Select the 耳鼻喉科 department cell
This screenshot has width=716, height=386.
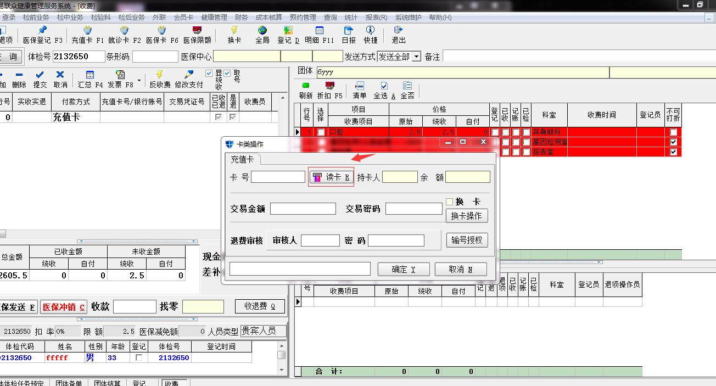pos(549,132)
